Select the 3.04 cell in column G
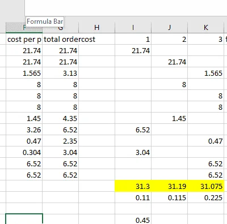 point(60,152)
